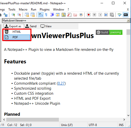131x128 pixels.
Task: Open the View dropdown
Action: click(46, 26)
